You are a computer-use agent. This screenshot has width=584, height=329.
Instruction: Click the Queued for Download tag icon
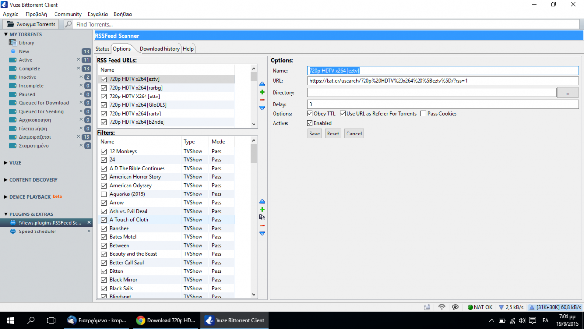(13, 103)
